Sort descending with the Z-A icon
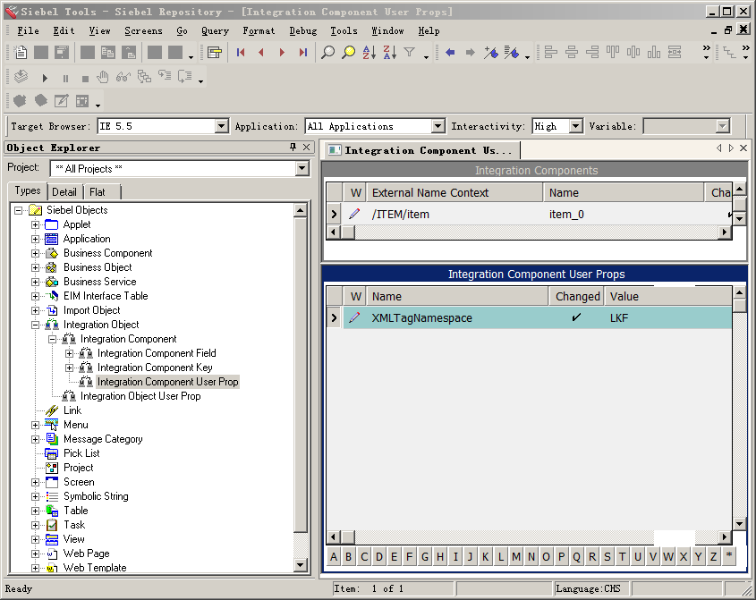 point(389,52)
